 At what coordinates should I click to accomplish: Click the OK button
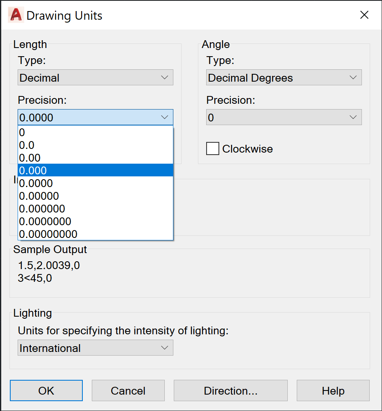(46, 390)
